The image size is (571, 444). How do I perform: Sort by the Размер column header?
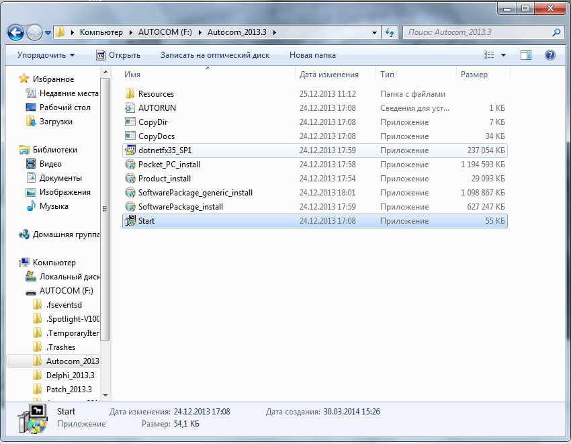coord(483,75)
